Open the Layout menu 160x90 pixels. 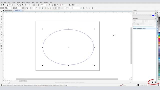point(13,3)
